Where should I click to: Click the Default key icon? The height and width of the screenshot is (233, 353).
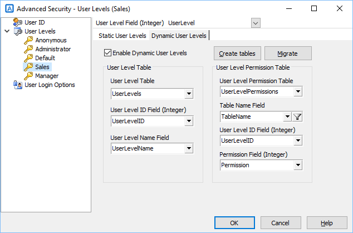pyautogui.click(x=28, y=58)
